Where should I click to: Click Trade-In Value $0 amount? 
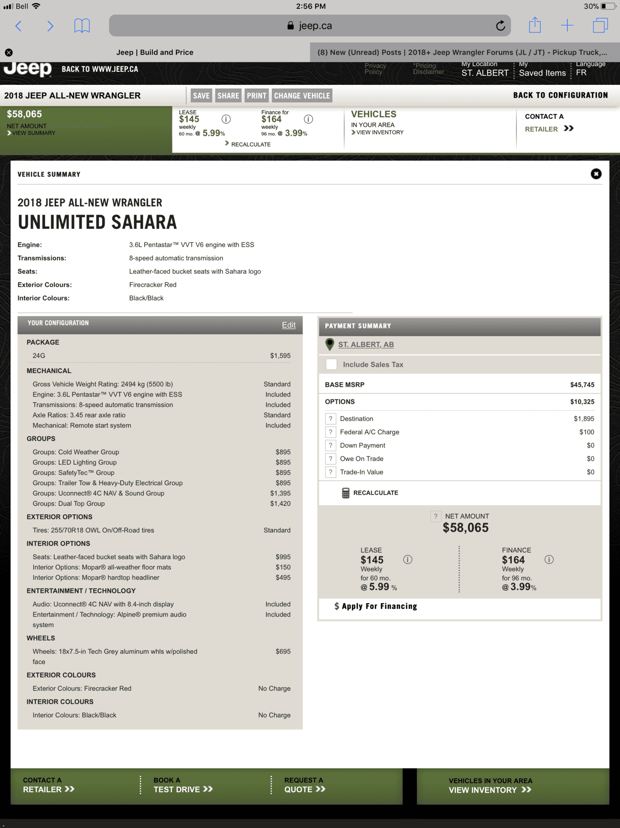590,472
